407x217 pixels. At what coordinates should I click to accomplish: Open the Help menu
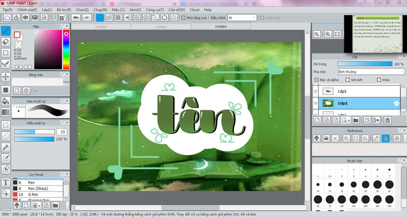207,10
